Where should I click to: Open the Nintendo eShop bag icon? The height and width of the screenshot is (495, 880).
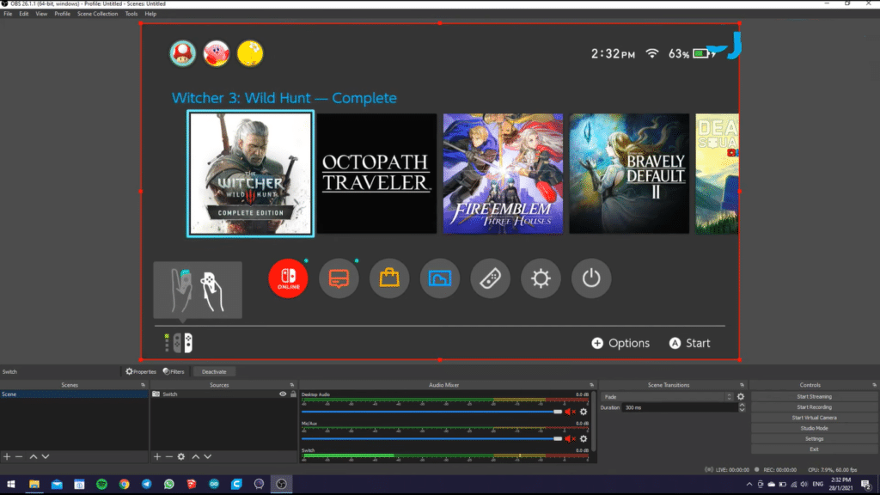click(x=389, y=278)
